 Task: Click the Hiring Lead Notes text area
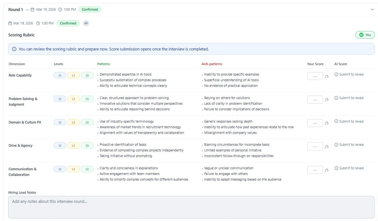click(x=189, y=207)
